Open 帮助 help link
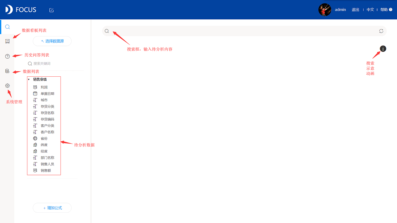 click(x=384, y=10)
